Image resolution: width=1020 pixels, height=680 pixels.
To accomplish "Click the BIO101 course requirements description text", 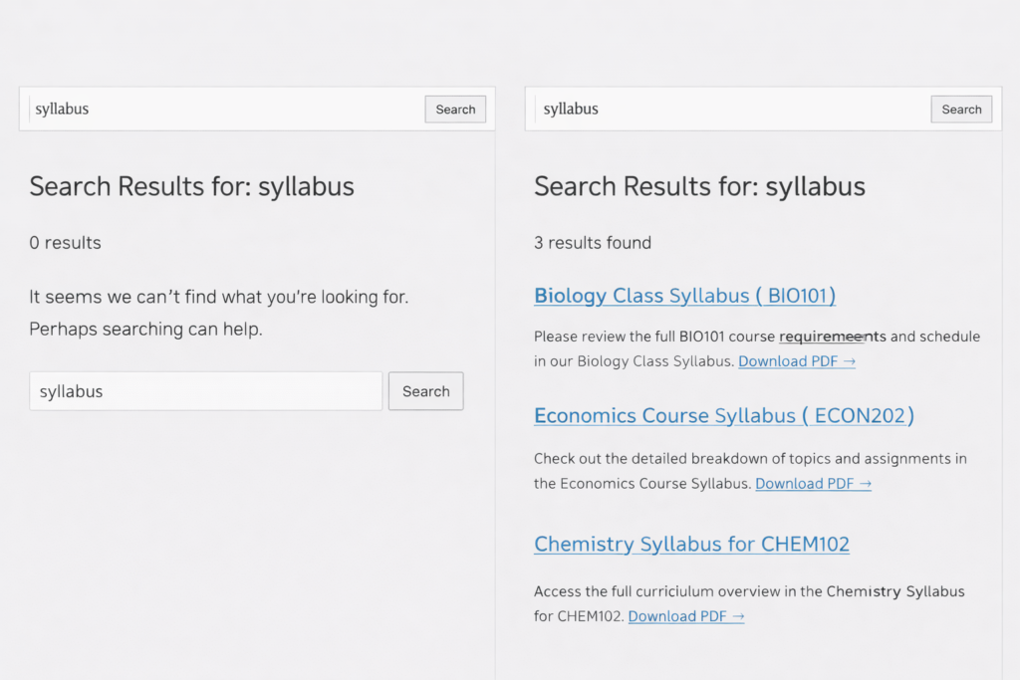I will coord(757,337).
